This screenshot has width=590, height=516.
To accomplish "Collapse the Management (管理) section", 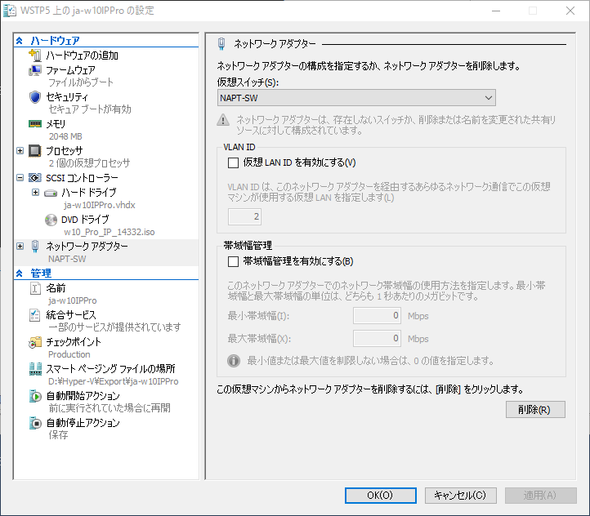I will (20, 274).
